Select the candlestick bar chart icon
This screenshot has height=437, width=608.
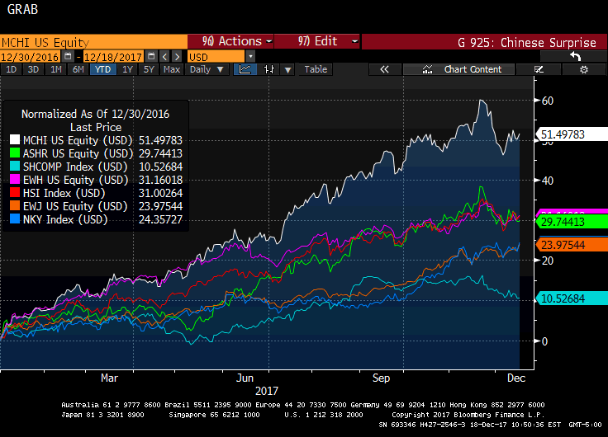[268, 69]
